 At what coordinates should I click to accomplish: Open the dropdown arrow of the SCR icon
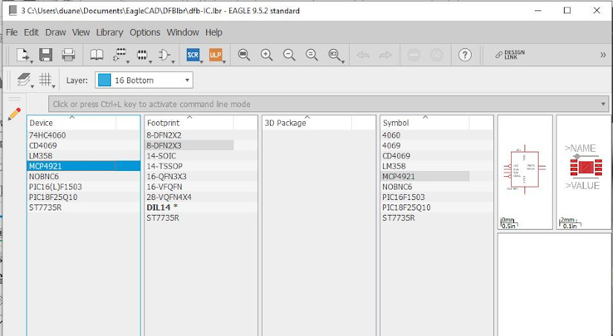pos(202,62)
